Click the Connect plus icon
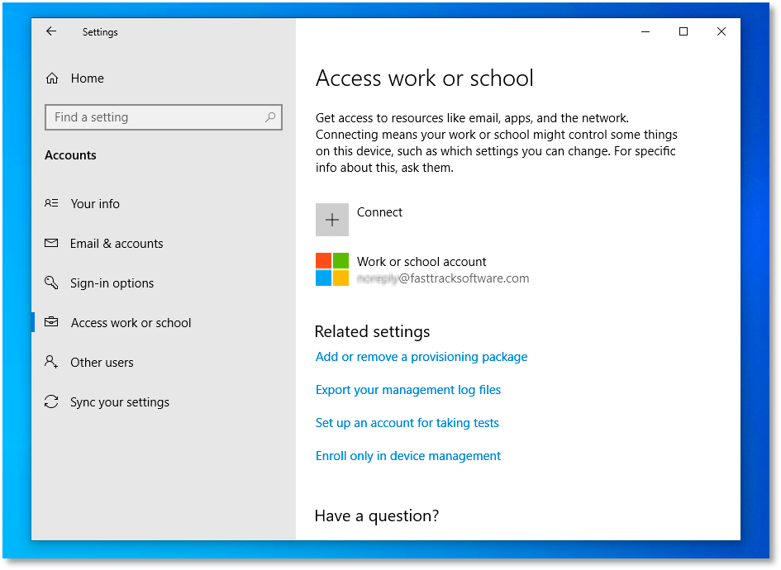This screenshot has width=781, height=570. click(x=332, y=220)
